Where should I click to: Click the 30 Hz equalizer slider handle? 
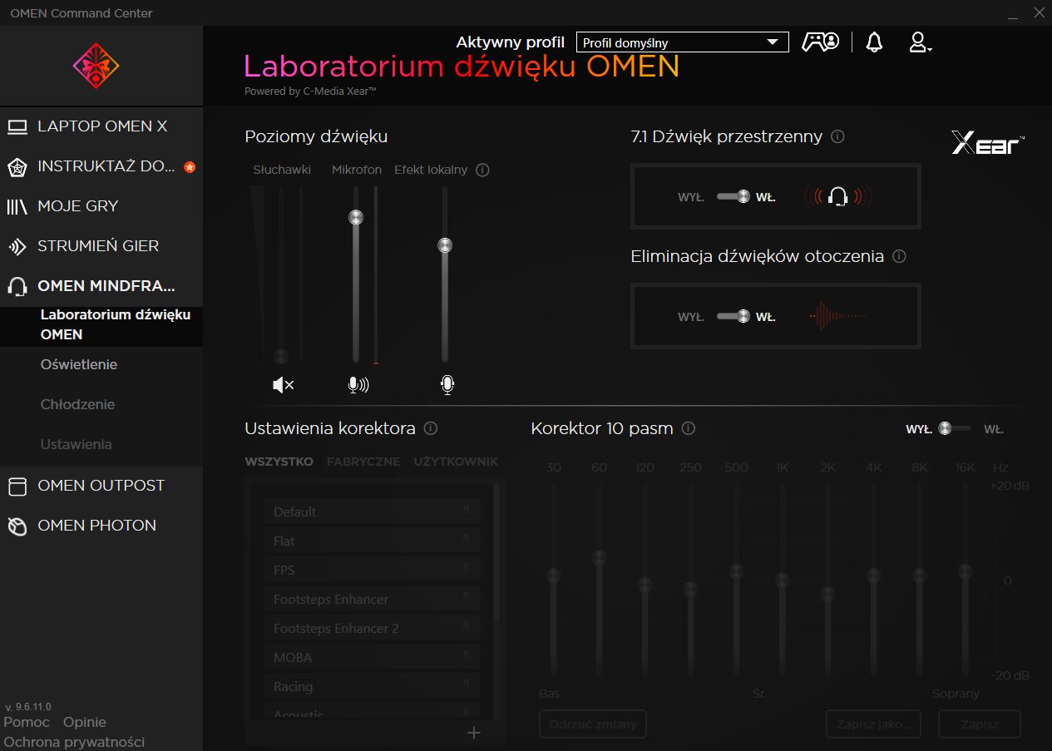point(553,576)
